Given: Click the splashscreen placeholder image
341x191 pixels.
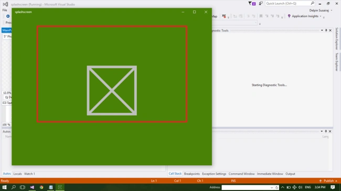Looking at the screenshot, I should (x=112, y=91).
